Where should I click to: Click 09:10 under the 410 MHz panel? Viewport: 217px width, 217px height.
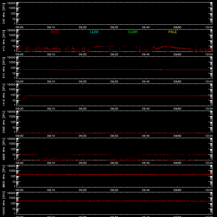(51, 55)
